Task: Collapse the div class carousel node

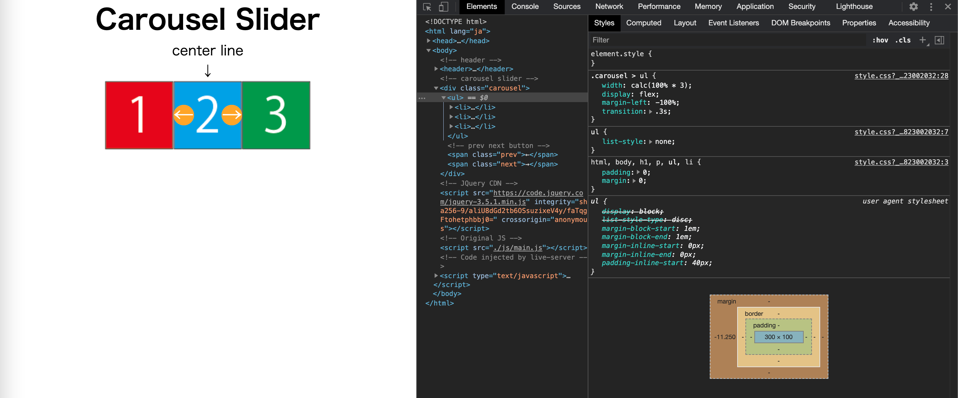Action: tap(436, 88)
